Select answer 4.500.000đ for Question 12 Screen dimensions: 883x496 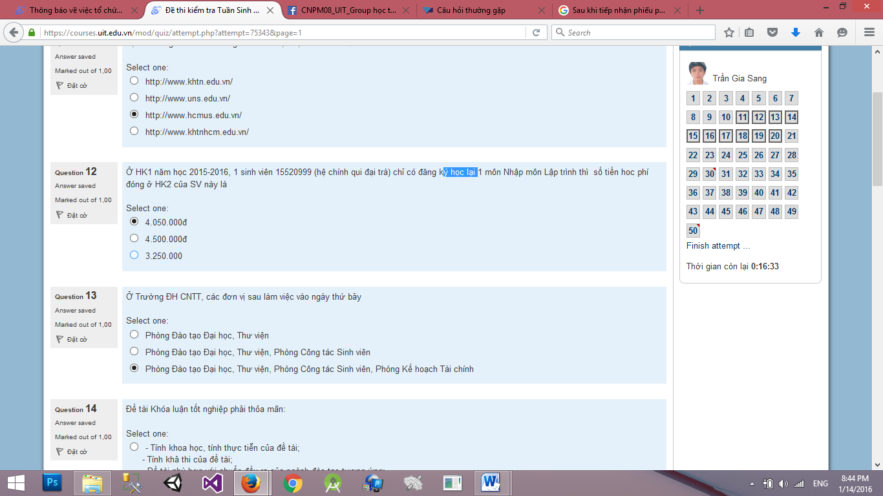coord(134,238)
